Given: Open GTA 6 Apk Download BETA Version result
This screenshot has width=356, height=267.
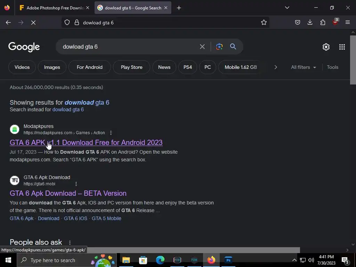Looking at the screenshot, I should click(x=68, y=193).
